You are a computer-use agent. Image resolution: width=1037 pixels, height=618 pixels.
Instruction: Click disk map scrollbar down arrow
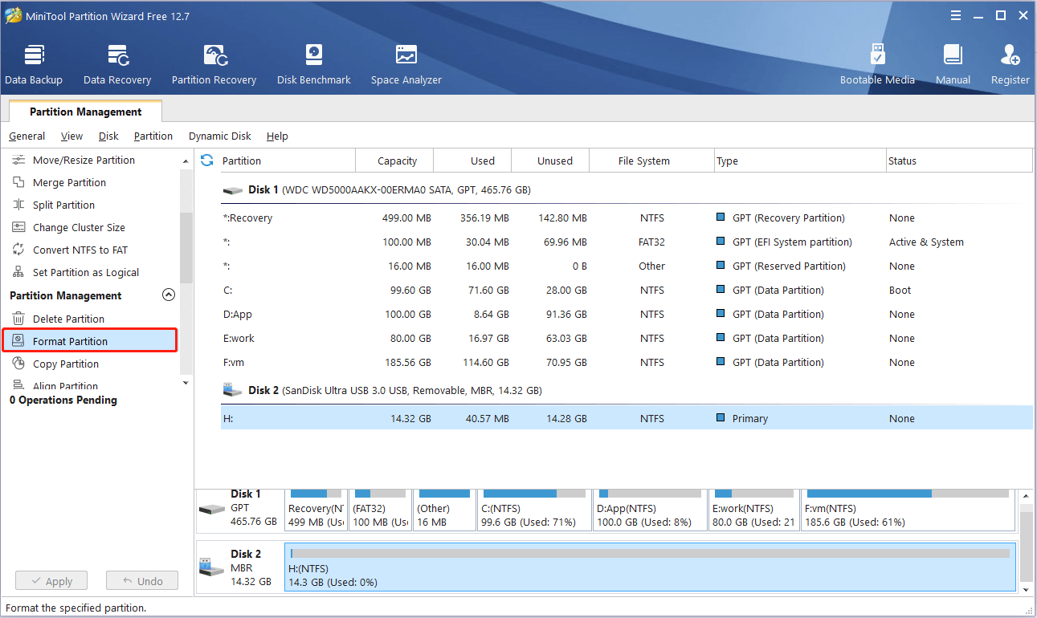click(1026, 589)
